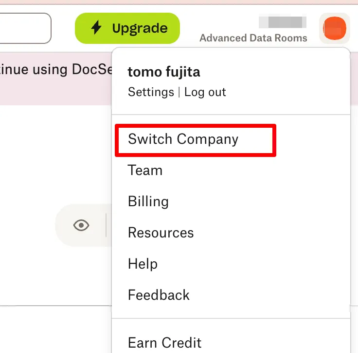
Task: Click the eye preview icon
Action: 81,225
